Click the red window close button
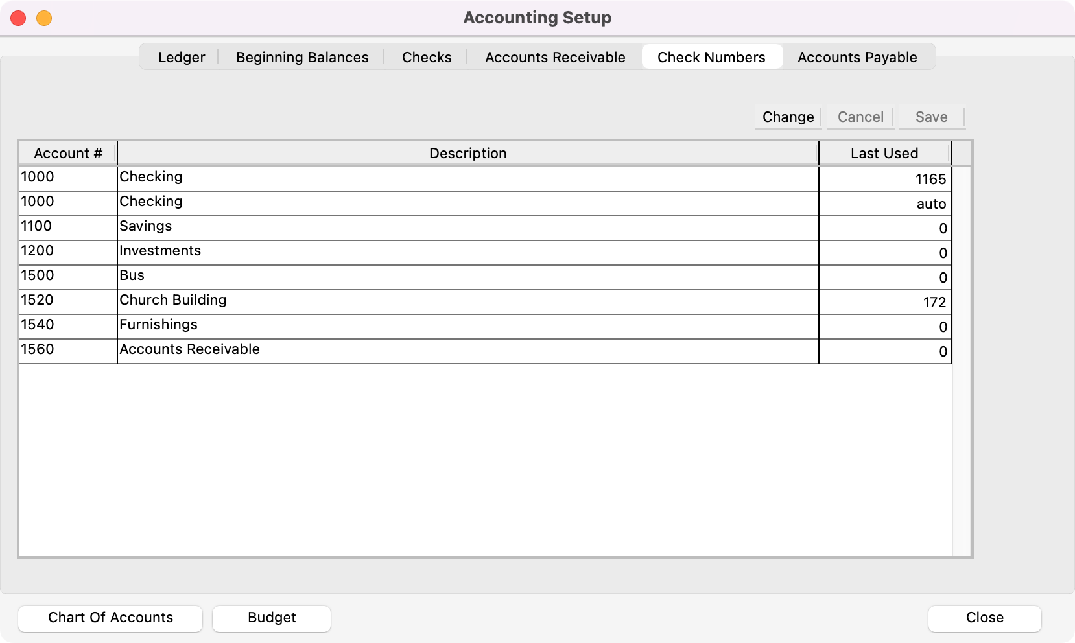This screenshot has height=643, width=1075. (18, 18)
